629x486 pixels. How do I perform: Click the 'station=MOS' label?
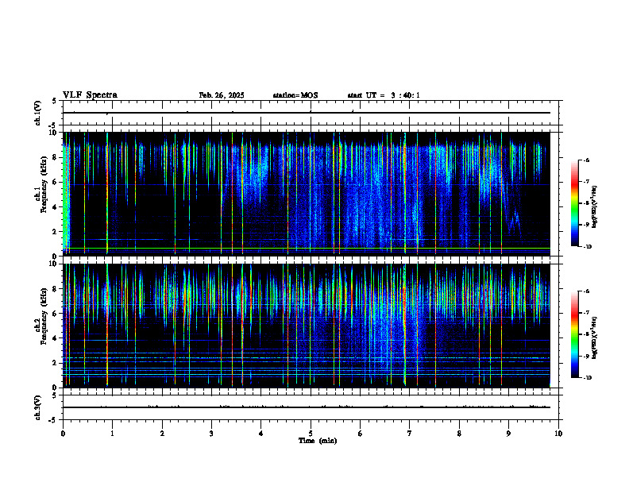pyautogui.click(x=295, y=95)
